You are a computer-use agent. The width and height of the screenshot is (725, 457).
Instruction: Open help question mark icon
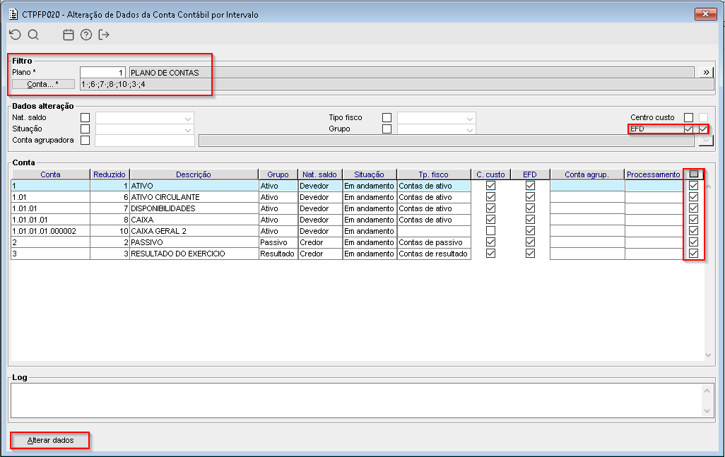86,35
